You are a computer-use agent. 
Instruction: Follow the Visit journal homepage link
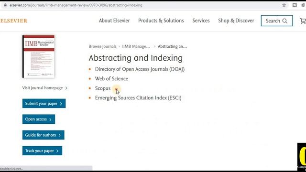coord(44,88)
